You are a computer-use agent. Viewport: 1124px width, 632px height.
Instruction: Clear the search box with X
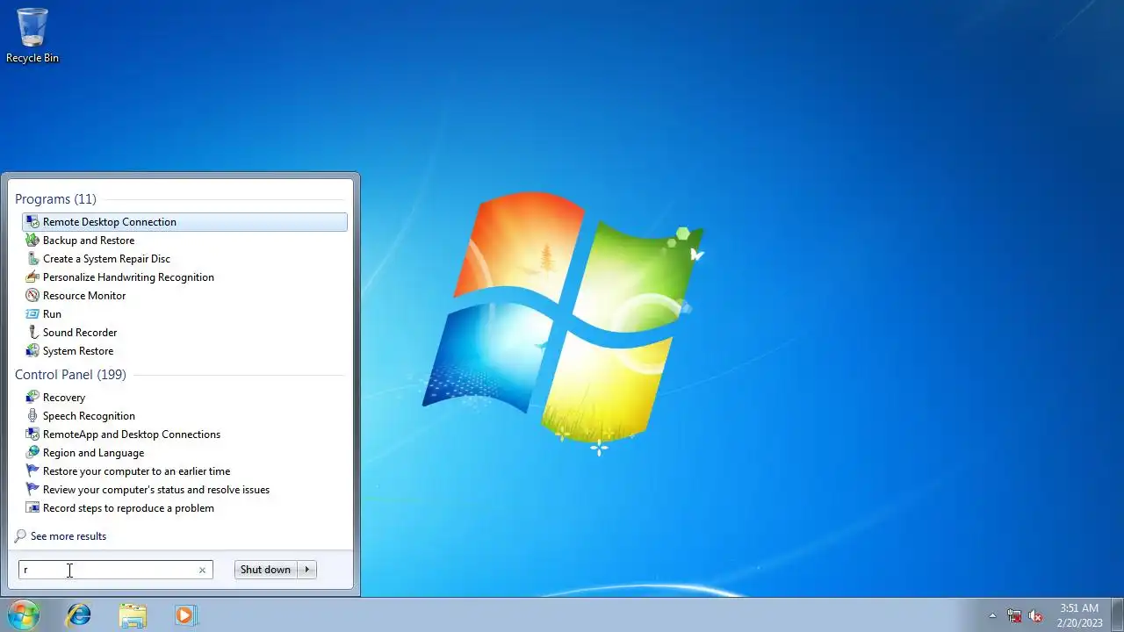pyautogui.click(x=202, y=571)
